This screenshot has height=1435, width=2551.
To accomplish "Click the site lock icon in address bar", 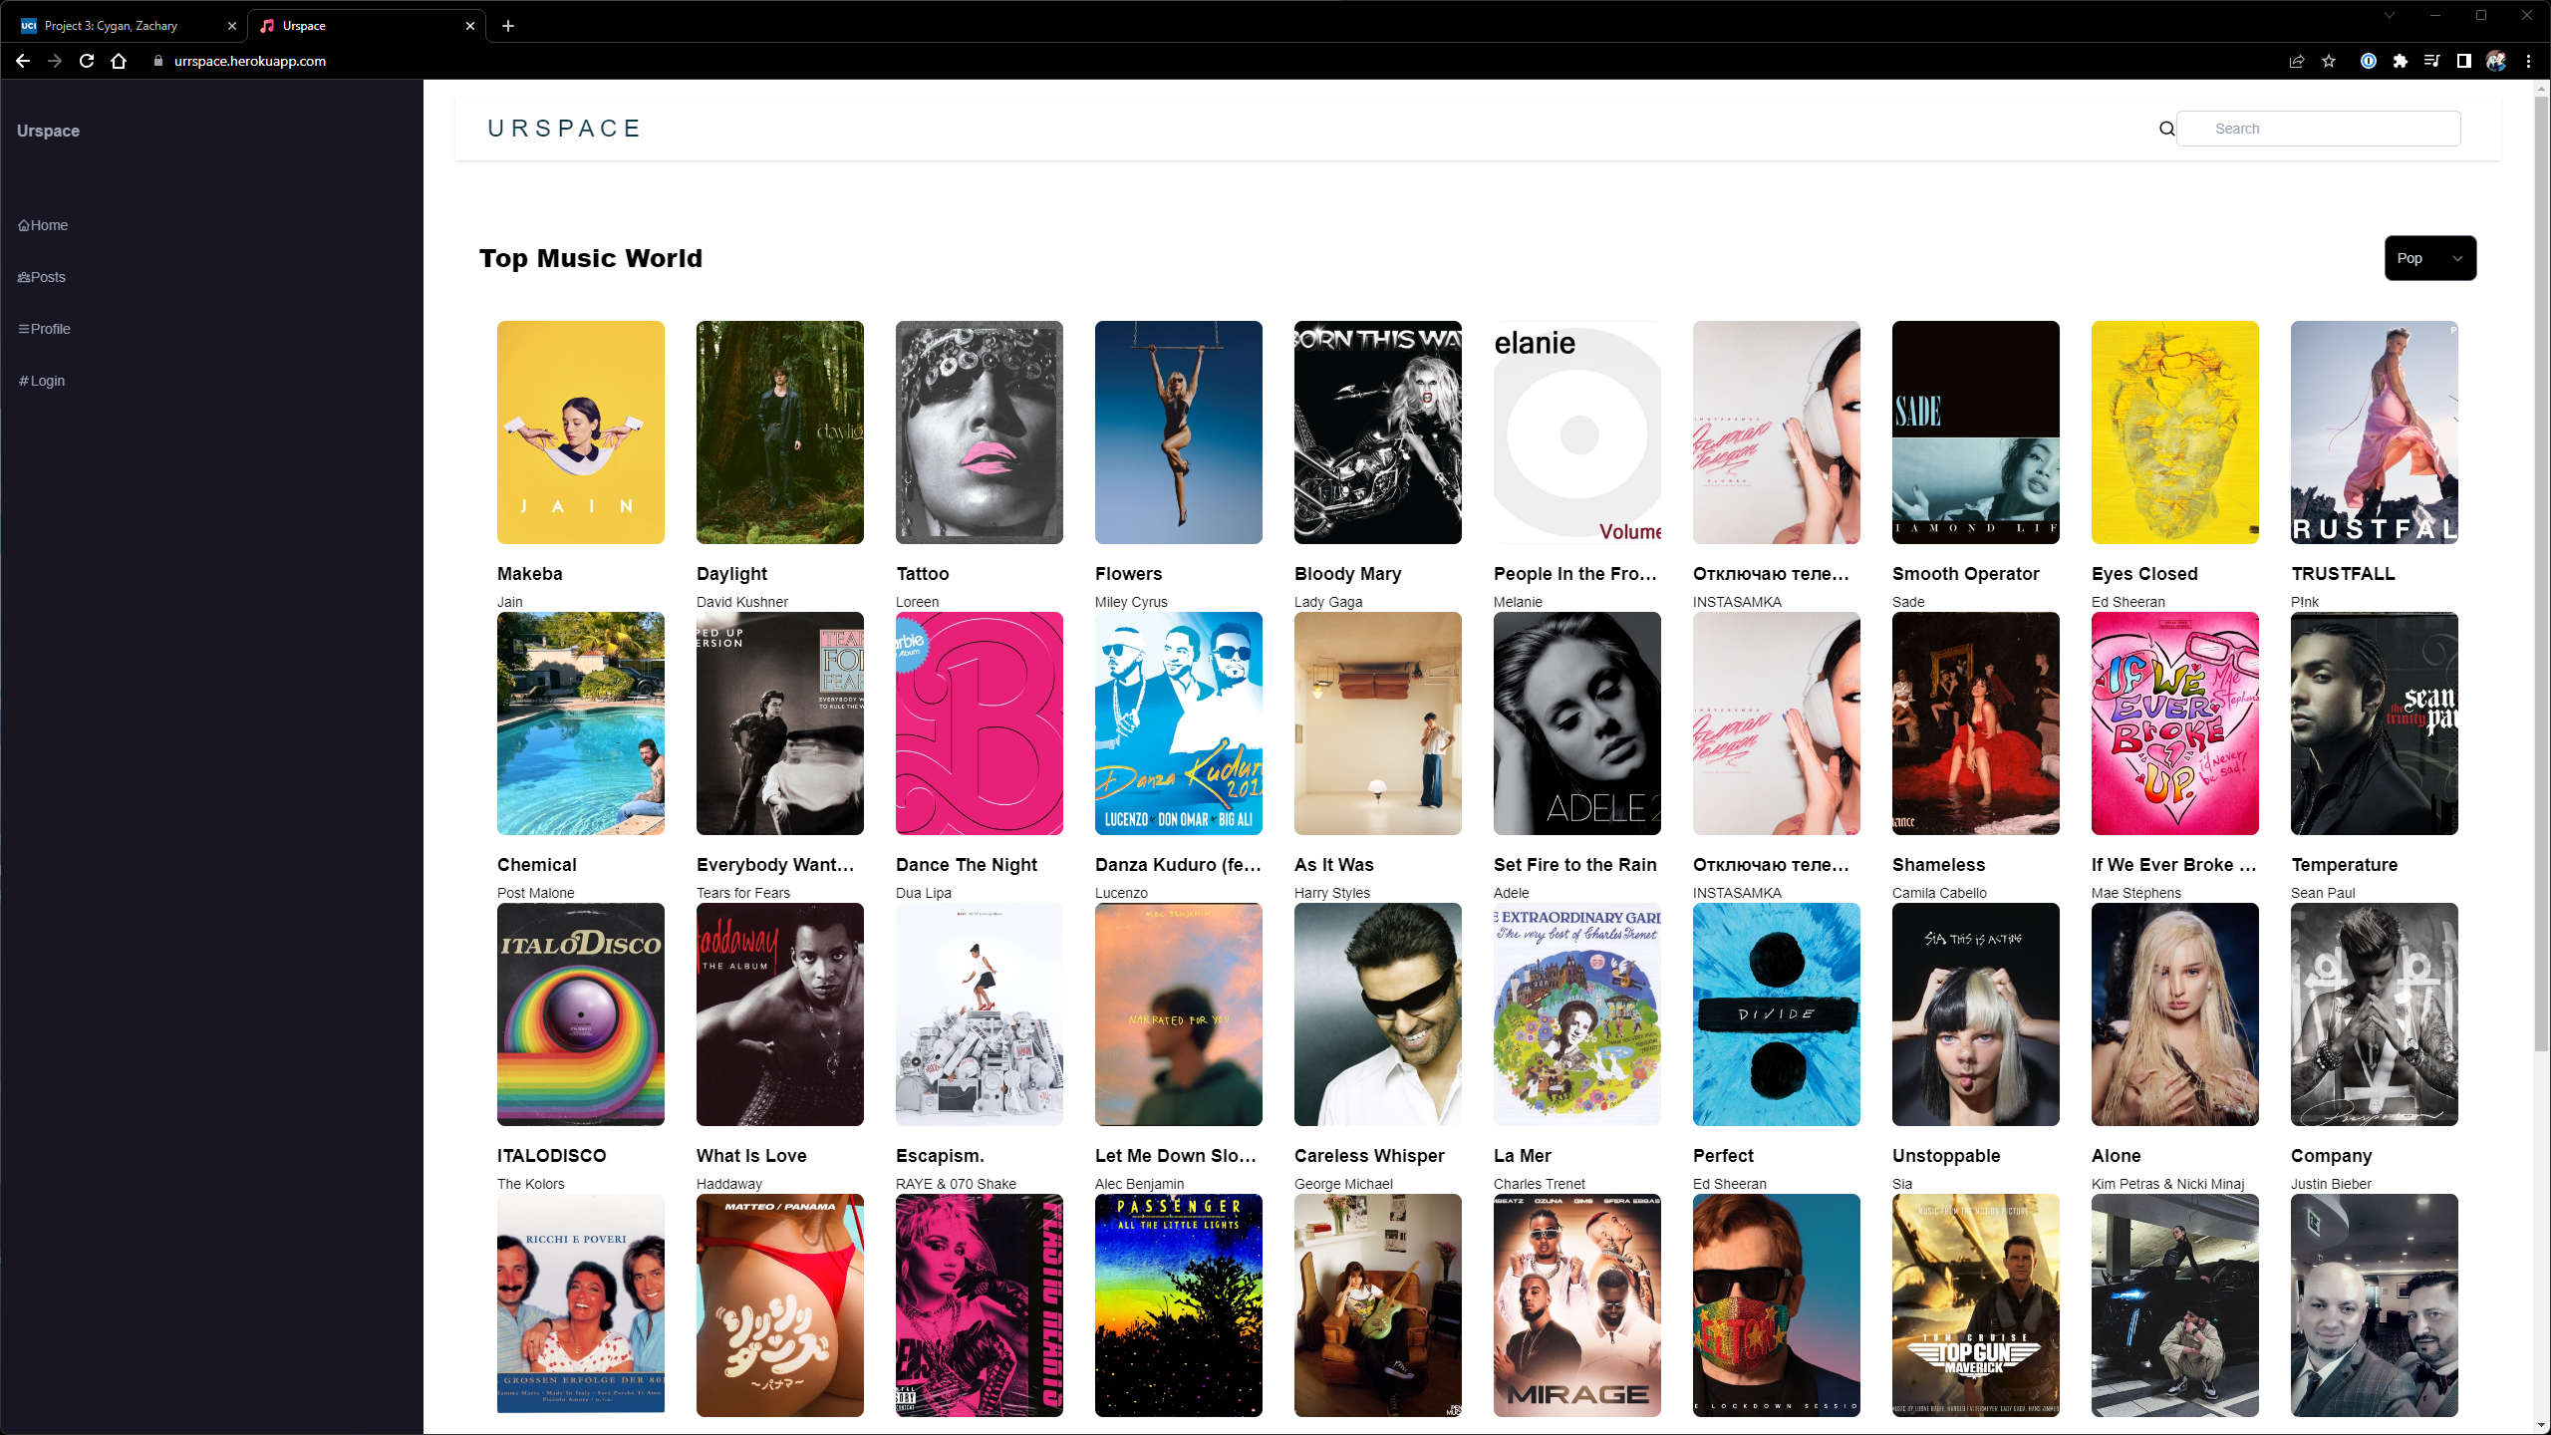I will pyautogui.click(x=157, y=61).
